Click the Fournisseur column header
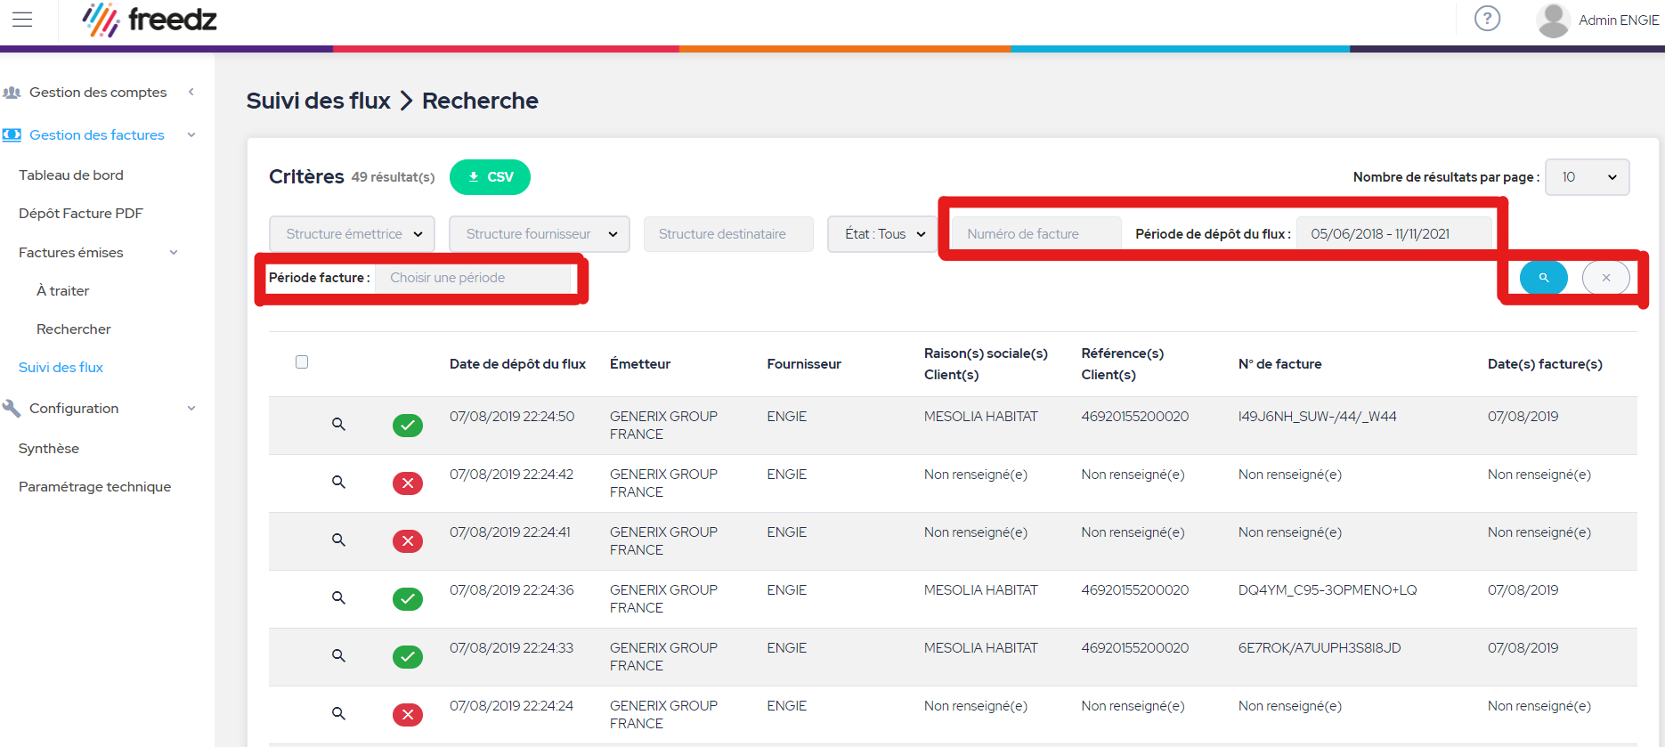 tap(804, 364)
